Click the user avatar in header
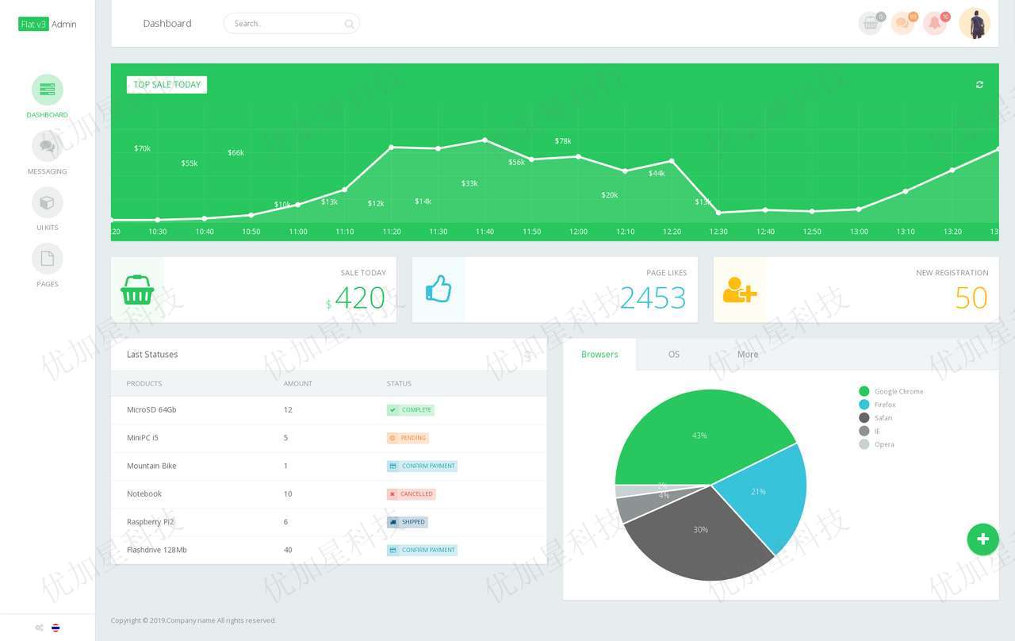The width and height of the screenshot is (1015, 641). click(975, 24)
